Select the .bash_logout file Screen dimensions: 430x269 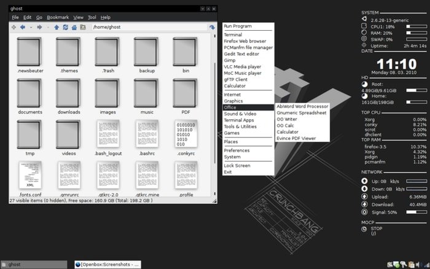point(107,138)
